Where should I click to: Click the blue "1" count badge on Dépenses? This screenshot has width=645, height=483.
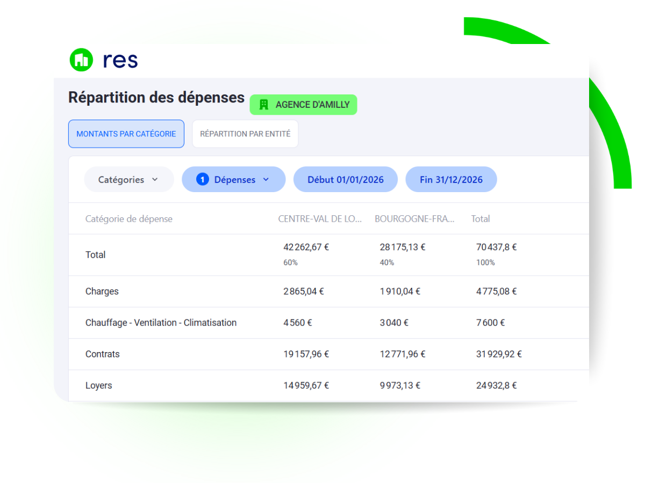202,179
